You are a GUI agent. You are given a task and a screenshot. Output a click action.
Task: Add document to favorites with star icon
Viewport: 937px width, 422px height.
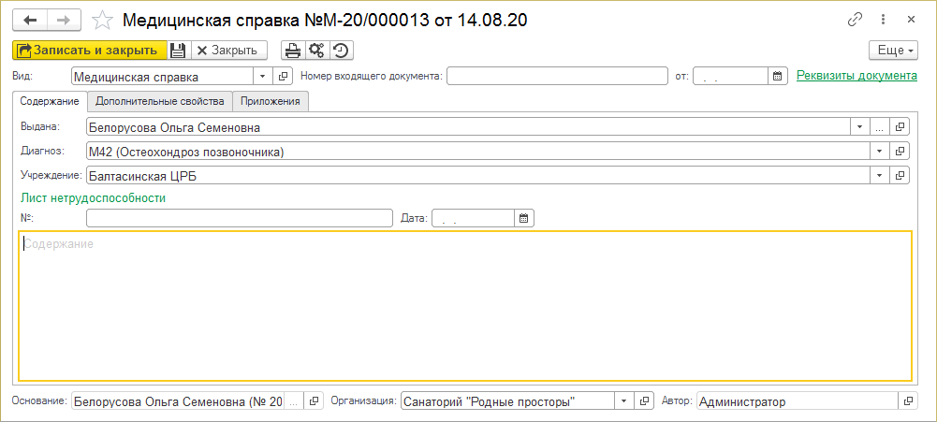tap(102, 21)
